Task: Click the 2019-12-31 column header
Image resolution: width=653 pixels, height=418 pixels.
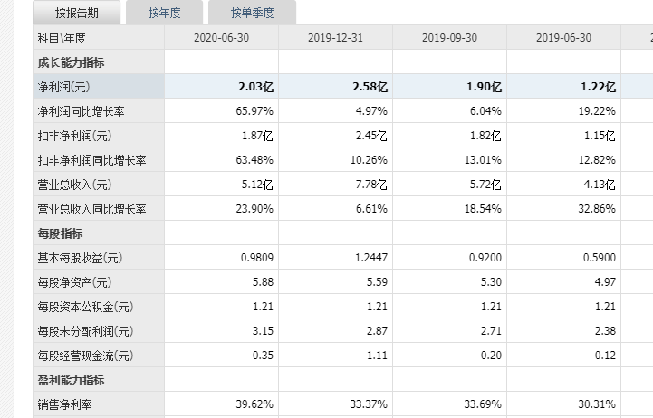Action: pos(335,38)
